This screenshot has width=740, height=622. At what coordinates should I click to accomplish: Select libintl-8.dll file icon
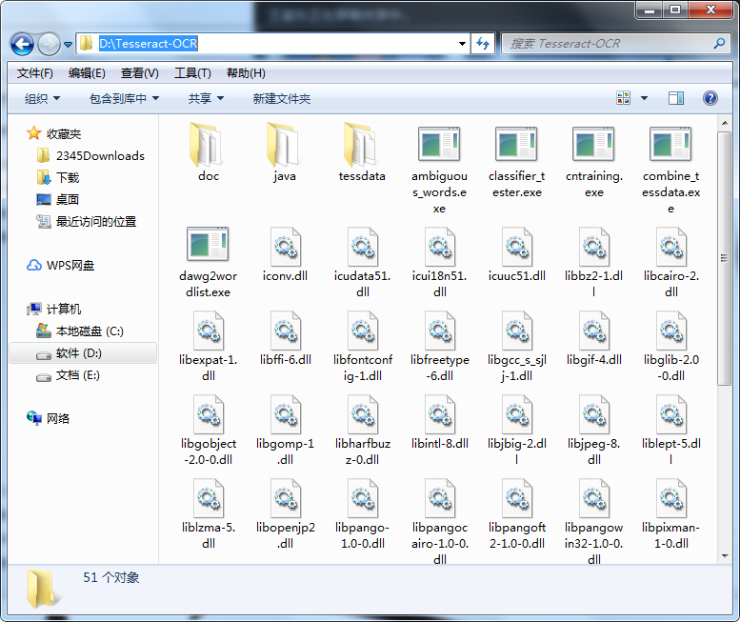(x=439, y=414)
